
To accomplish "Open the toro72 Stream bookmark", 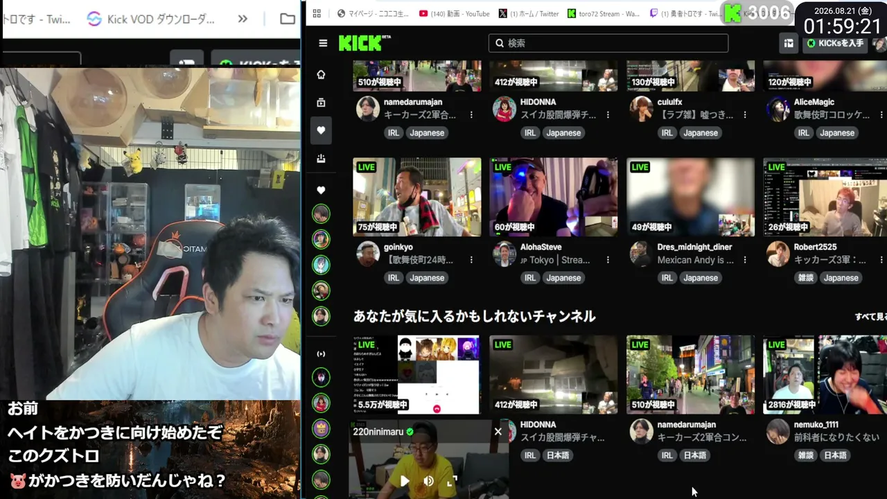I will tap(604, 13).
